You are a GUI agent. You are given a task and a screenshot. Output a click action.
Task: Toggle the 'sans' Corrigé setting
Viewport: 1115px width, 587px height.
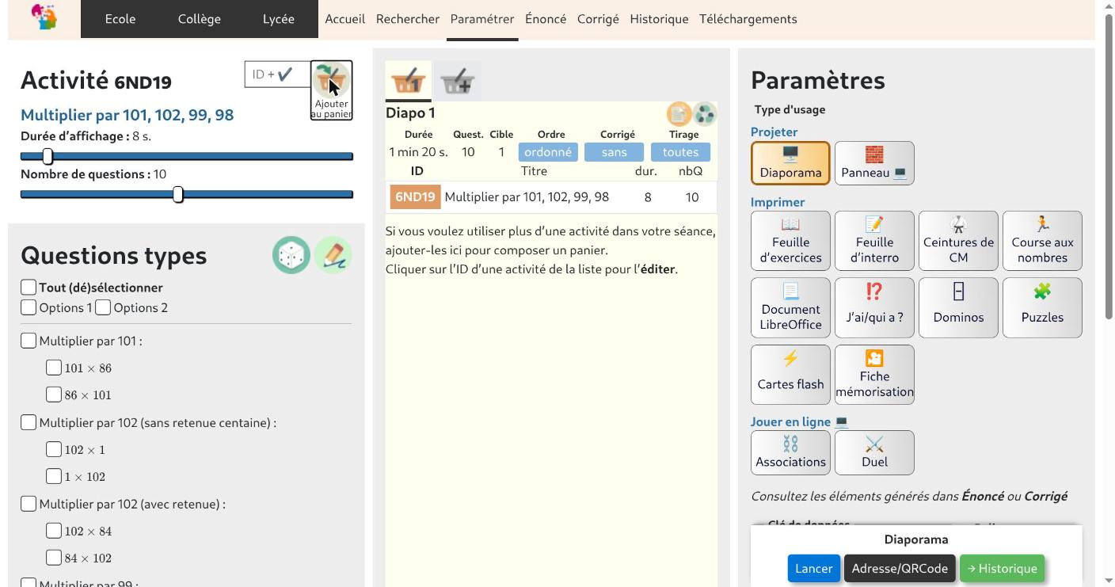(x=615, y=152)
